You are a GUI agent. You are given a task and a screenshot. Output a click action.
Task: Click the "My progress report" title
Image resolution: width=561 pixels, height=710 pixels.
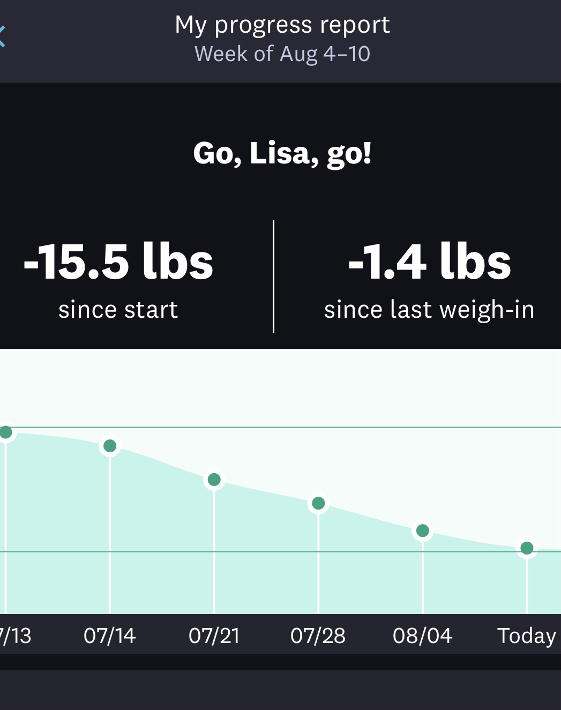(282, 25)
